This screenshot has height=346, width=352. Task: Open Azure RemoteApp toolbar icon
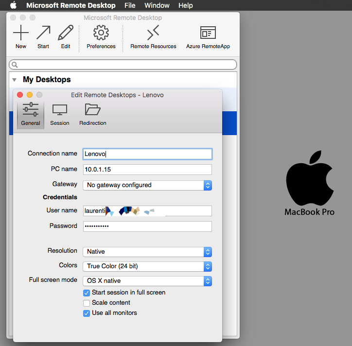[x=208, y=33]
